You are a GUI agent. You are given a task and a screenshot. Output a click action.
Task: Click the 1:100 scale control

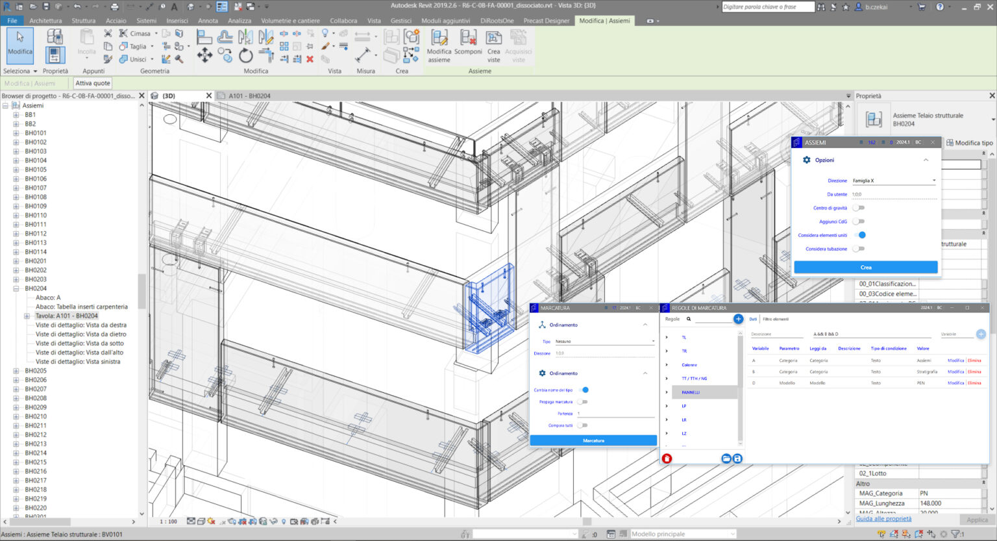coord(167,520)
